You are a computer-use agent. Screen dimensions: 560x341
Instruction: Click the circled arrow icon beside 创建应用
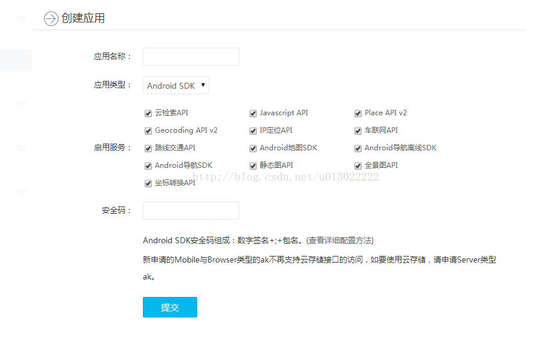pos(51,19)
